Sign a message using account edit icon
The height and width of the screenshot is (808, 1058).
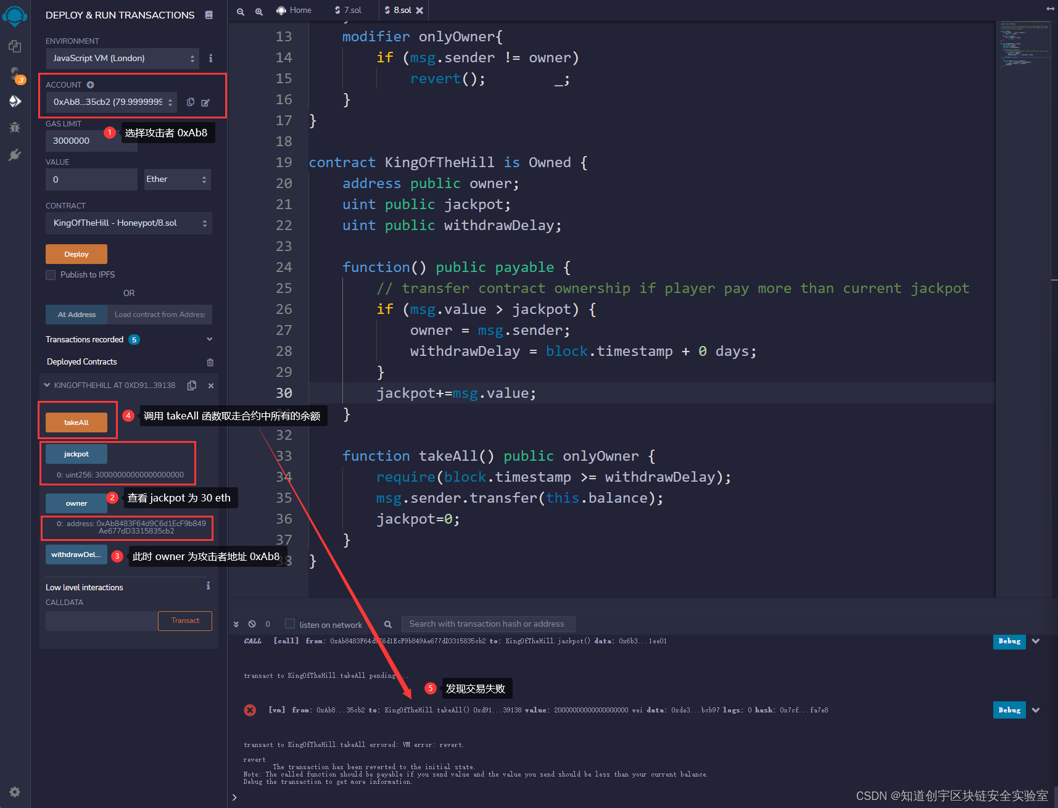[x=205, y=102]
